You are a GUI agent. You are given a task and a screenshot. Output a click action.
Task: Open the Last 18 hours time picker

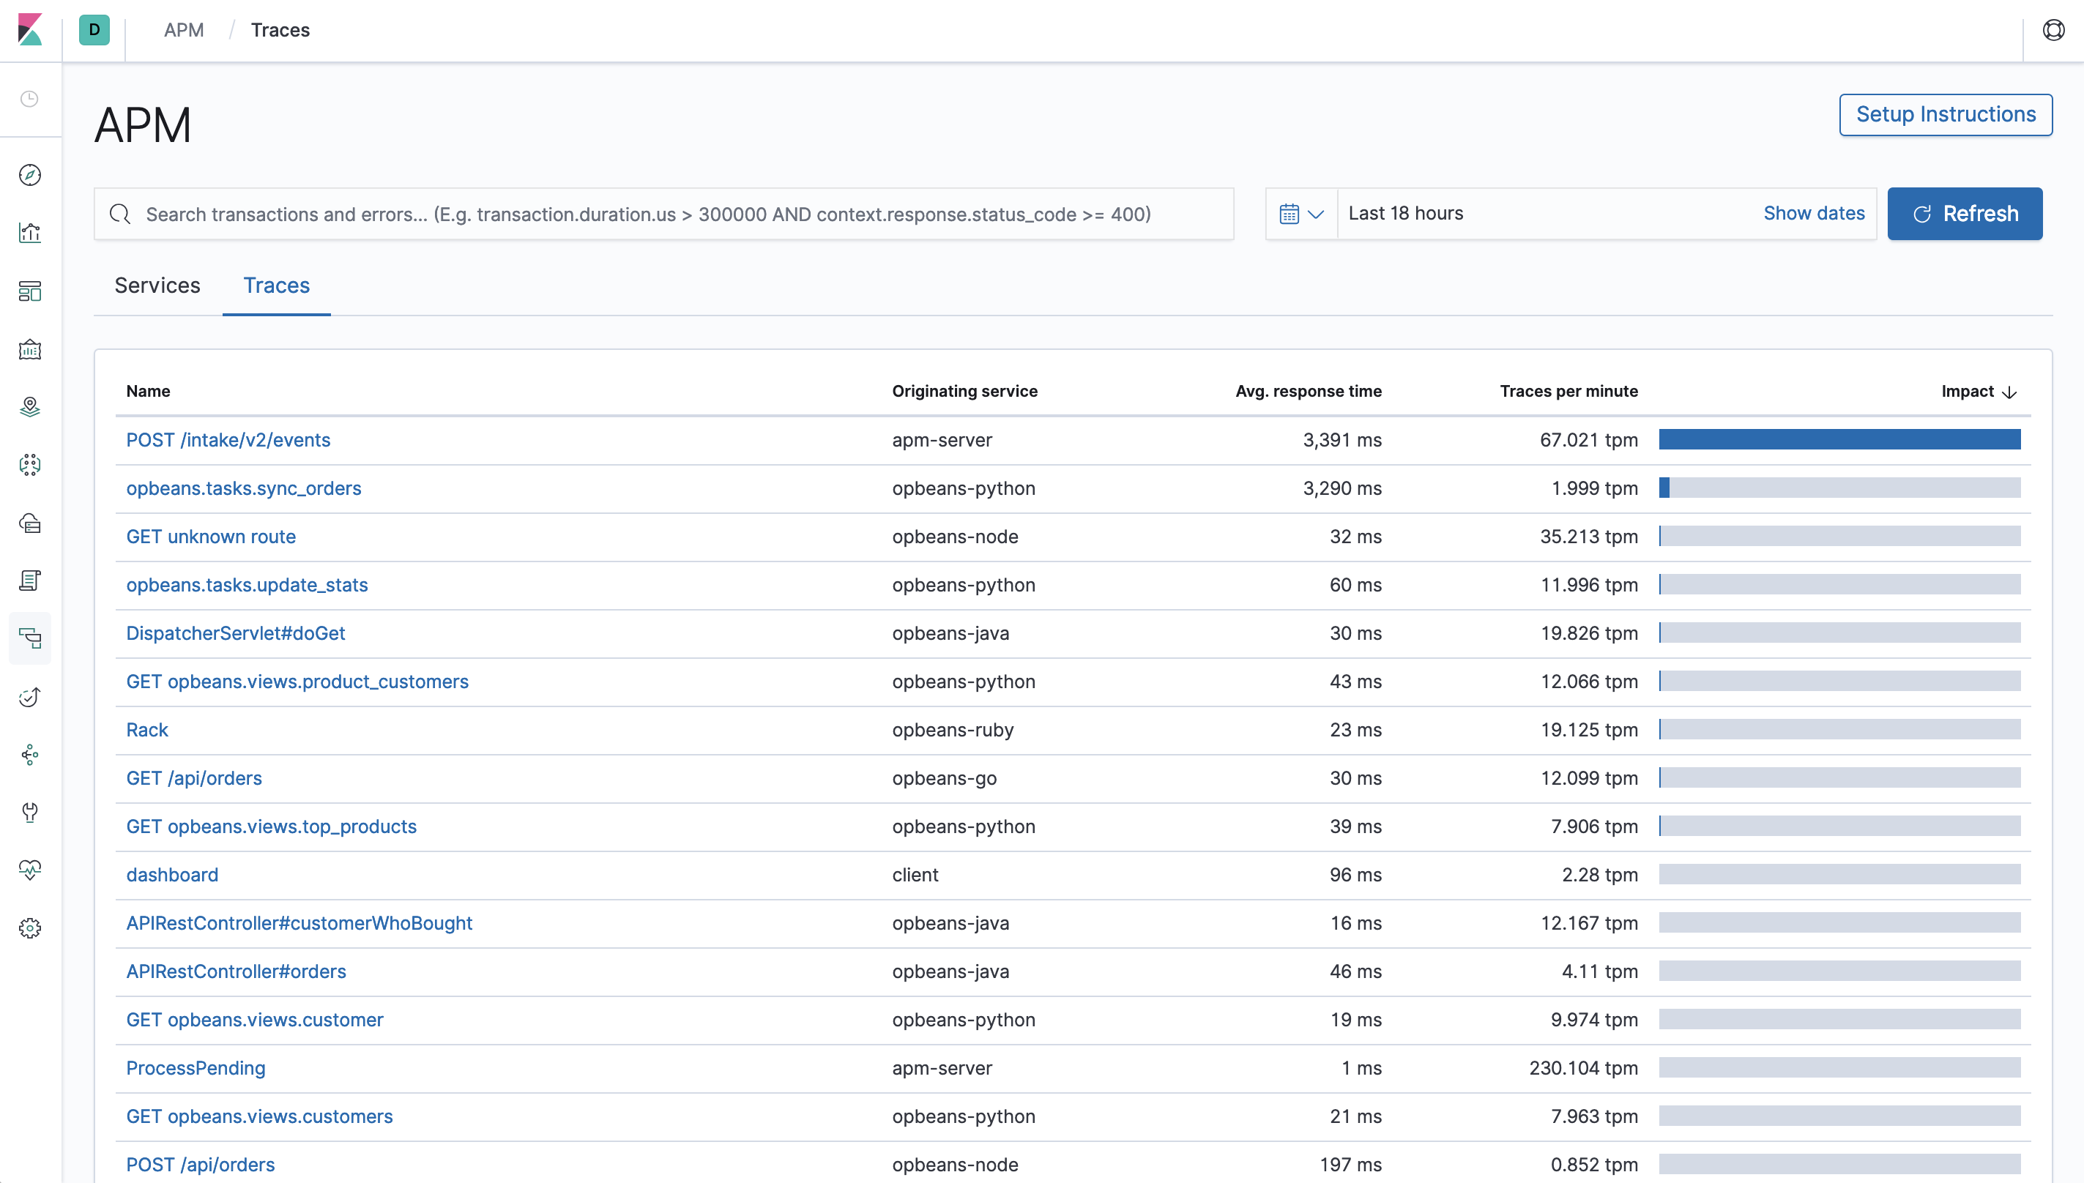pyautogui.click(x=1406, y=213)
